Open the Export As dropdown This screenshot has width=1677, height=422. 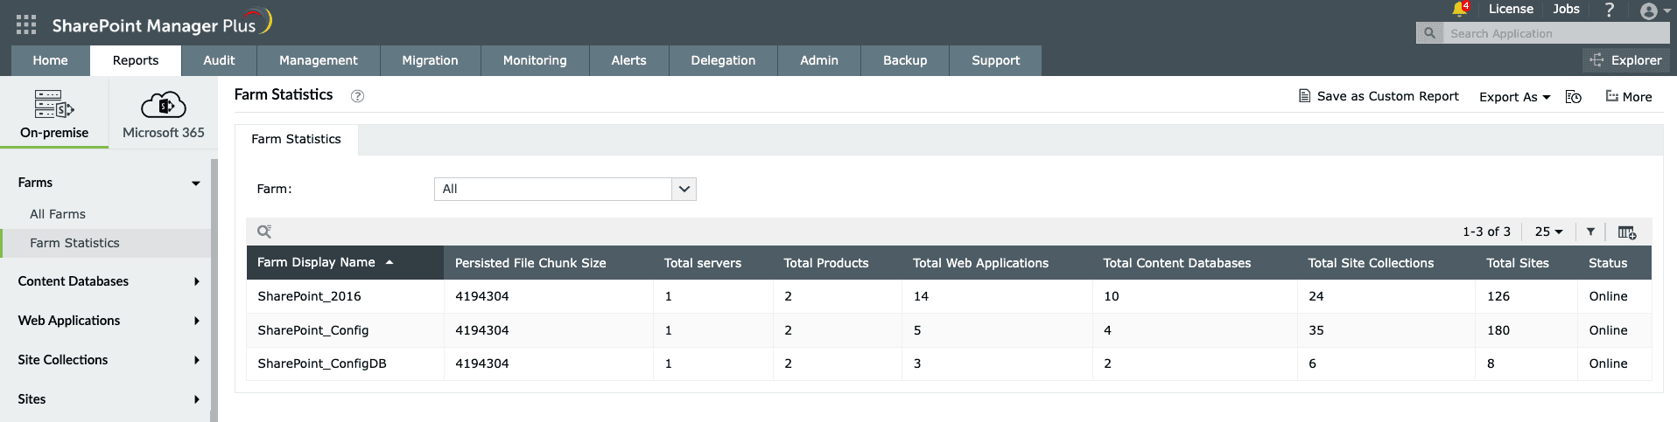[1515, 97]
